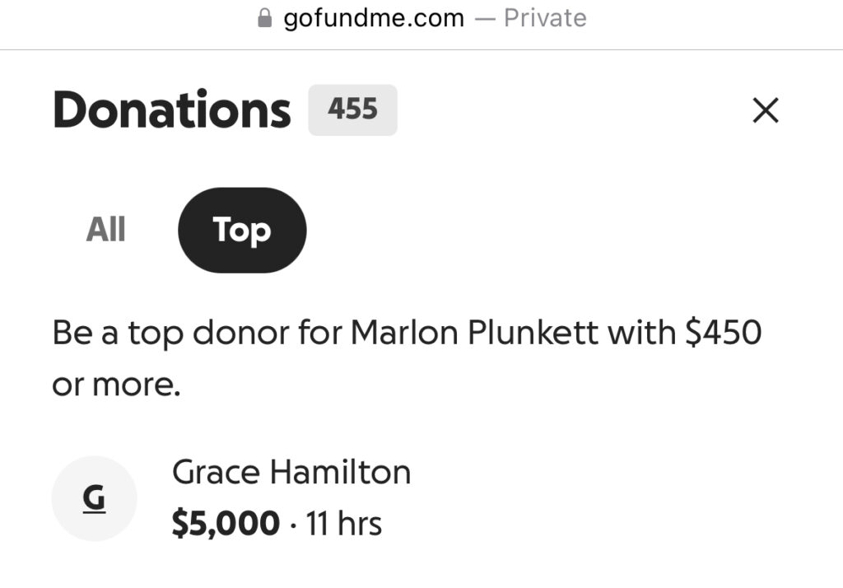Close the Donations panel with X
843x588 pixels.
766,110
